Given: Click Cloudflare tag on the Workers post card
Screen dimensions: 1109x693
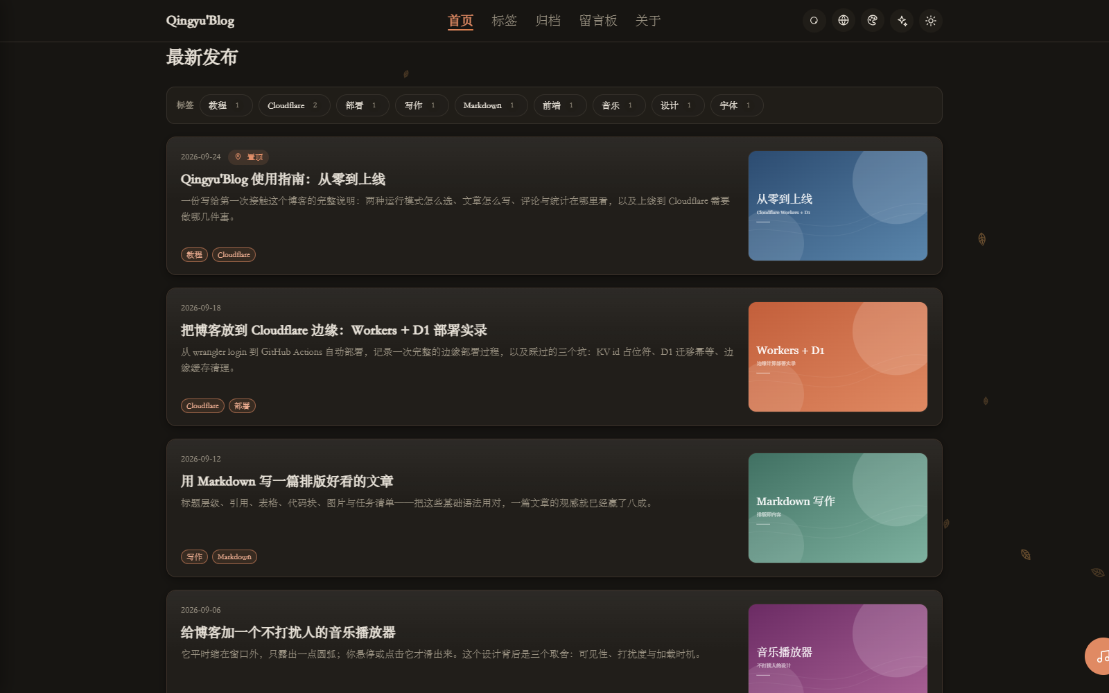Looking at the screenshot, I should coord(202,406).
